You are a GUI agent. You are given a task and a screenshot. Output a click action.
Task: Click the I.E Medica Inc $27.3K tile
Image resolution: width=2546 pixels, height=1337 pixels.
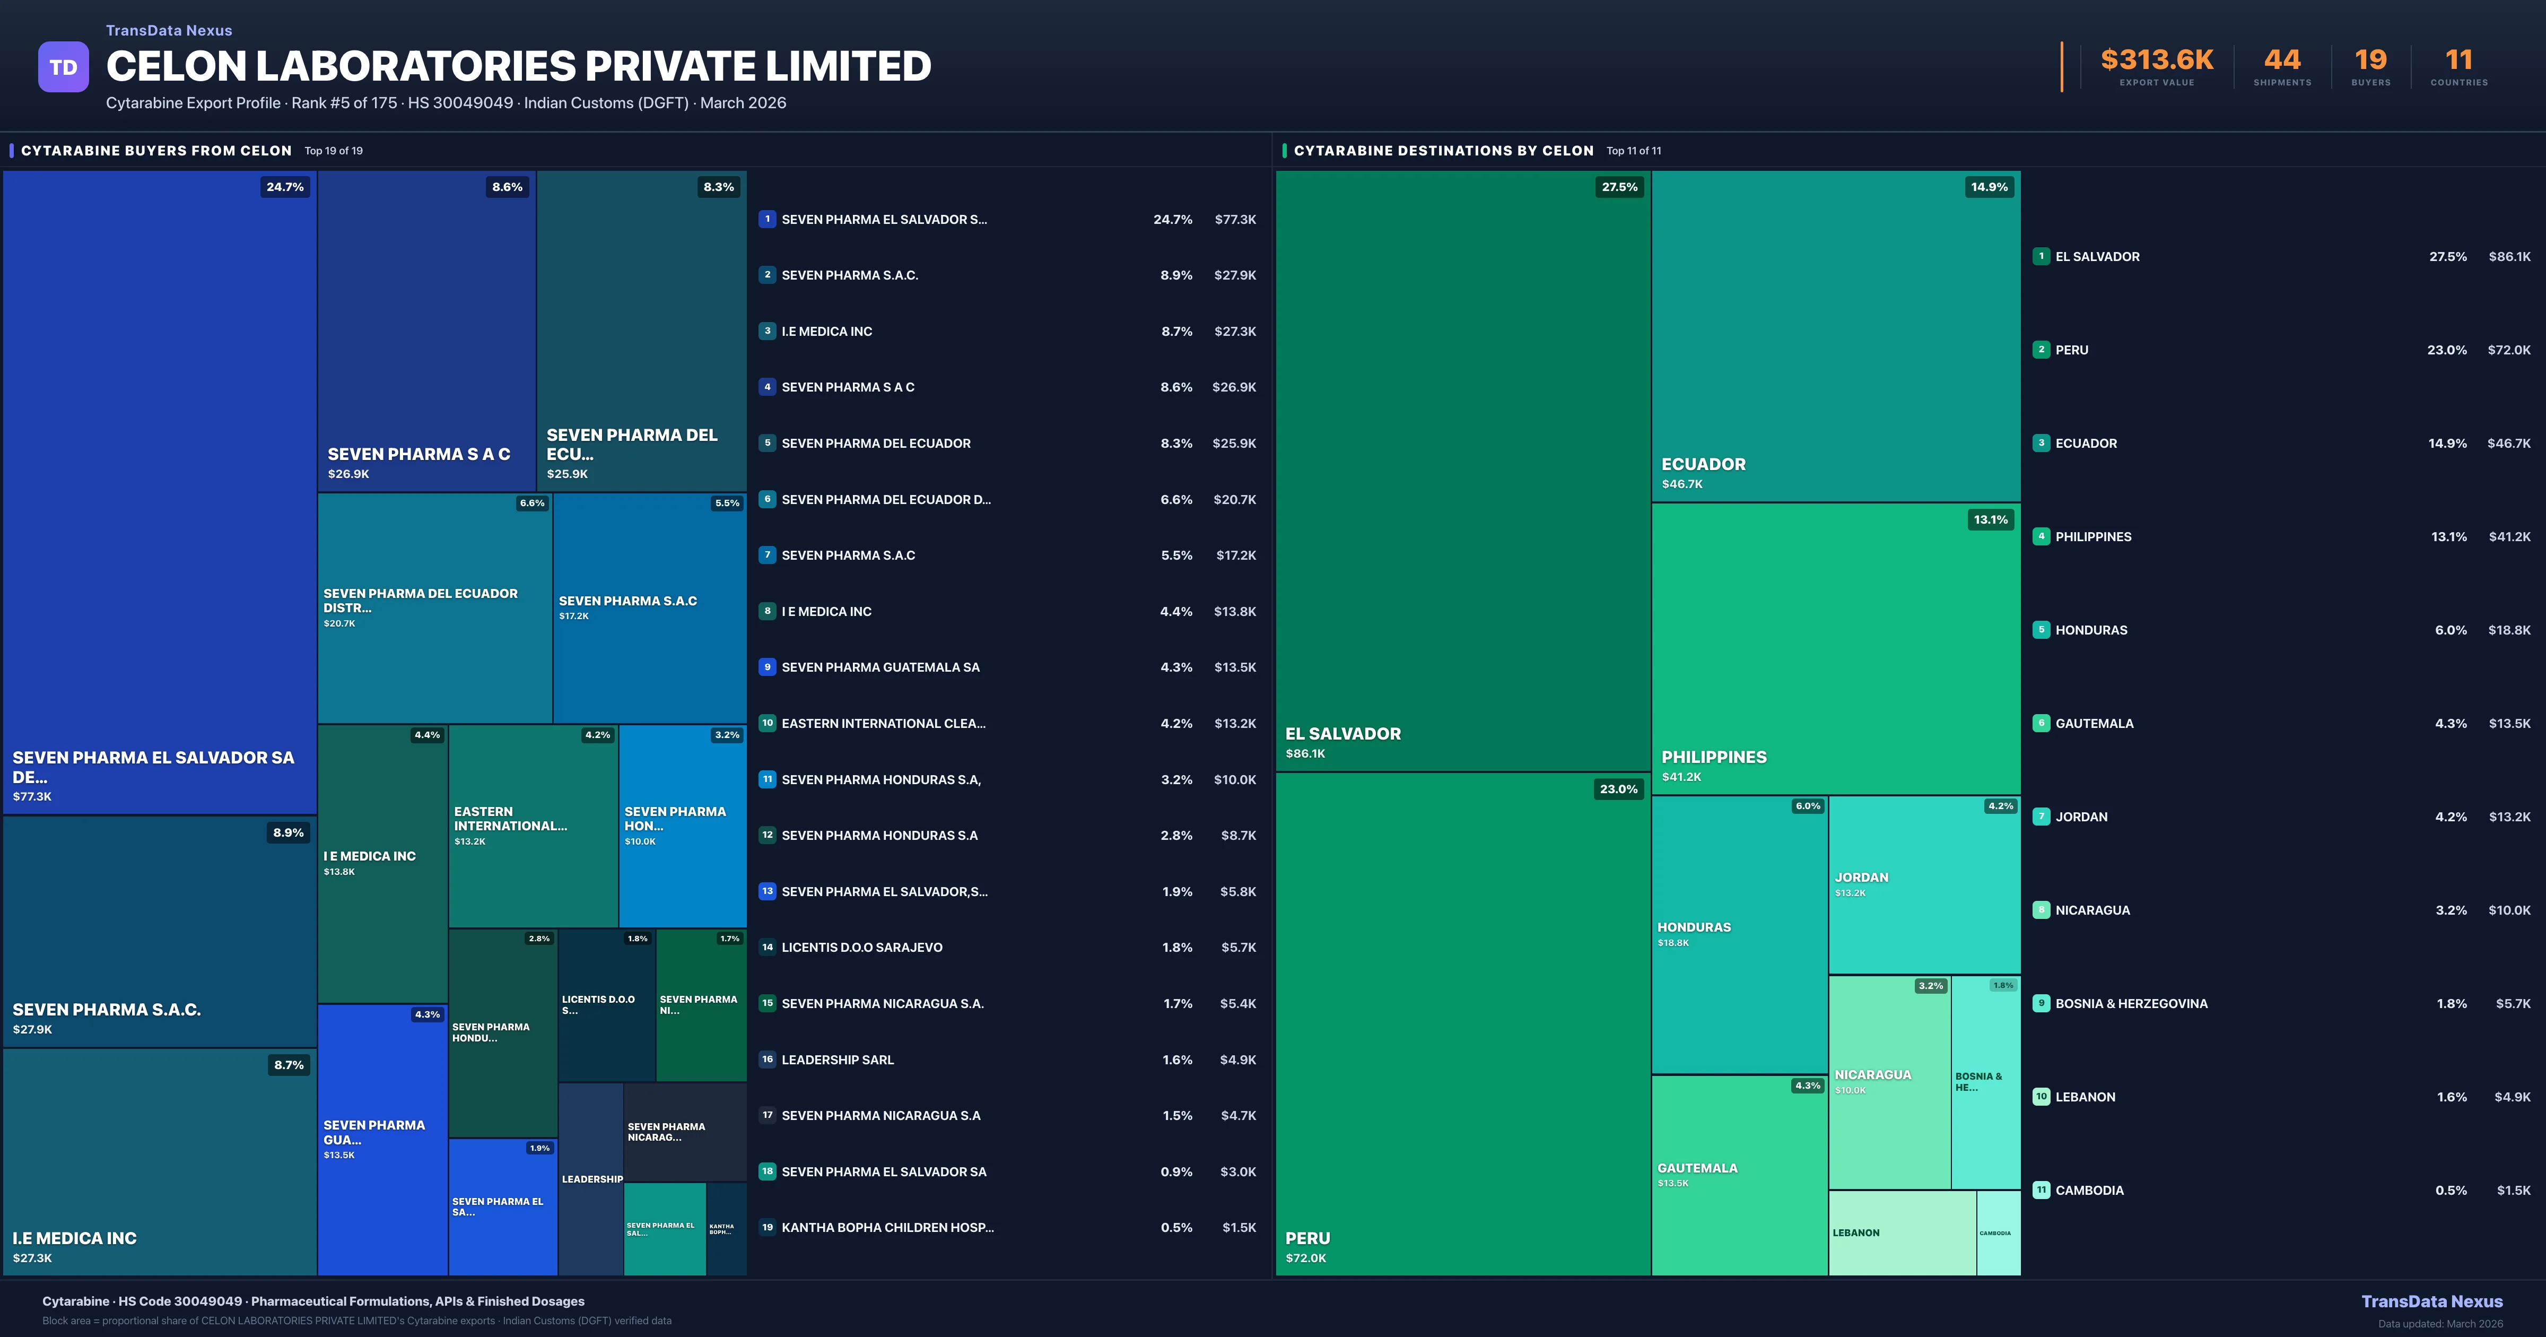159,1162
